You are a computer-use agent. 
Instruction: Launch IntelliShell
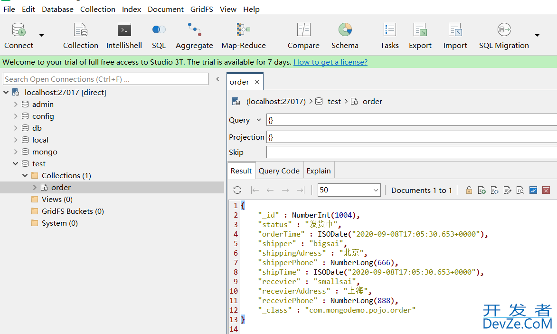pos(124,36)
